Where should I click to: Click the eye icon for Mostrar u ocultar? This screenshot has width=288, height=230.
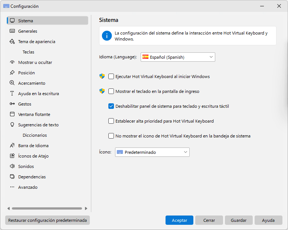pyautogui.click(x=12, y=62)
